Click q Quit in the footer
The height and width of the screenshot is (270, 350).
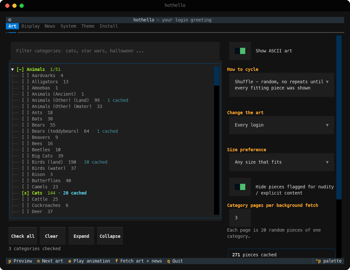pyautogui.click(x=175, y=261)
